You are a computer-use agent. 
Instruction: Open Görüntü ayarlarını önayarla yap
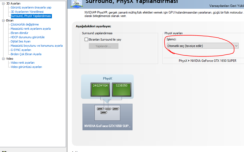pyautogui.click(x=31, y=7)
